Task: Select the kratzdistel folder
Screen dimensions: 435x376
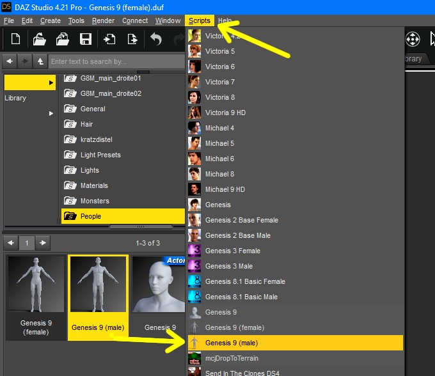Action: click(123, 139)
